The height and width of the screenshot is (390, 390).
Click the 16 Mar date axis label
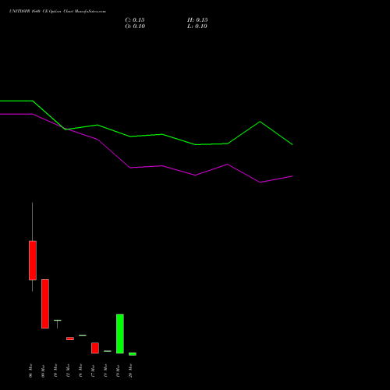coord(80,370)
